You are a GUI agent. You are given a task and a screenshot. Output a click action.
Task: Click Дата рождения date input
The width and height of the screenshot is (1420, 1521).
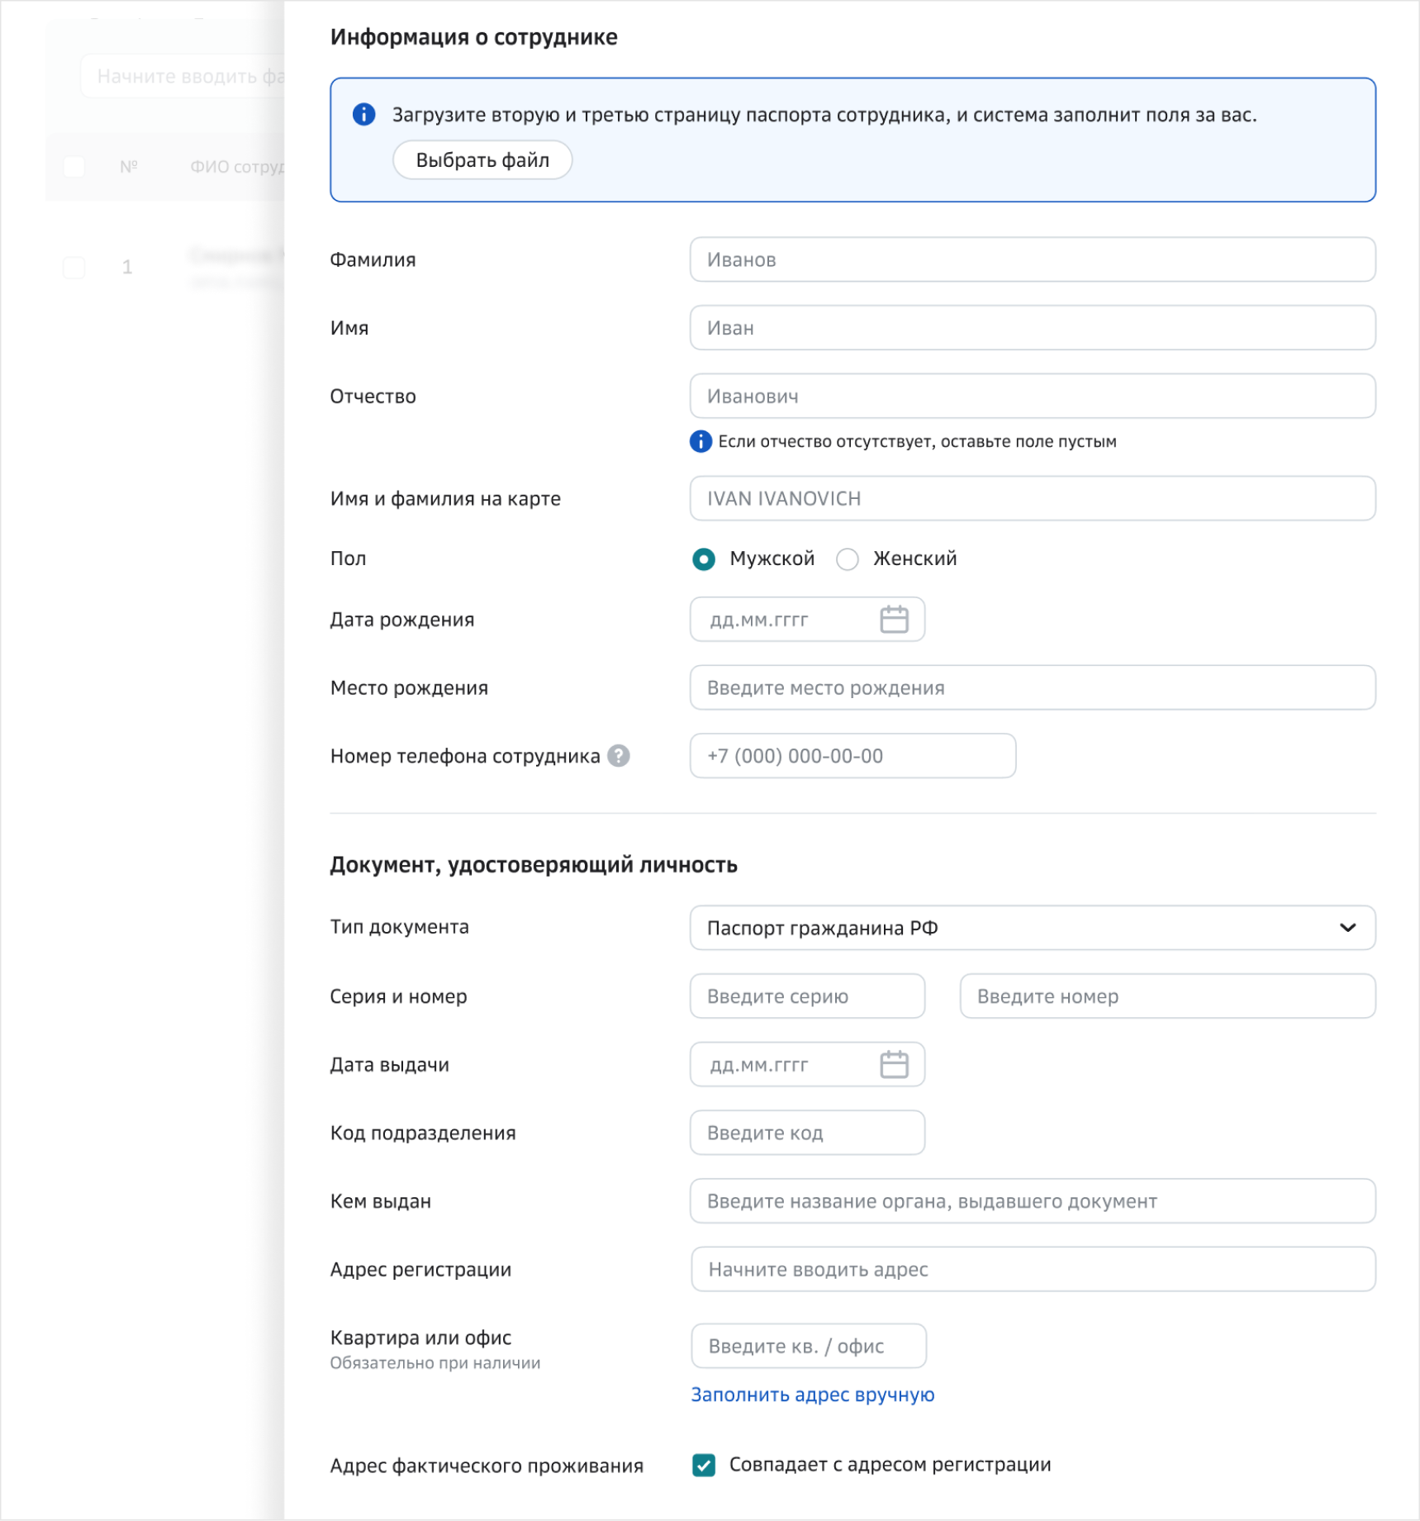[x=807, y=619]
